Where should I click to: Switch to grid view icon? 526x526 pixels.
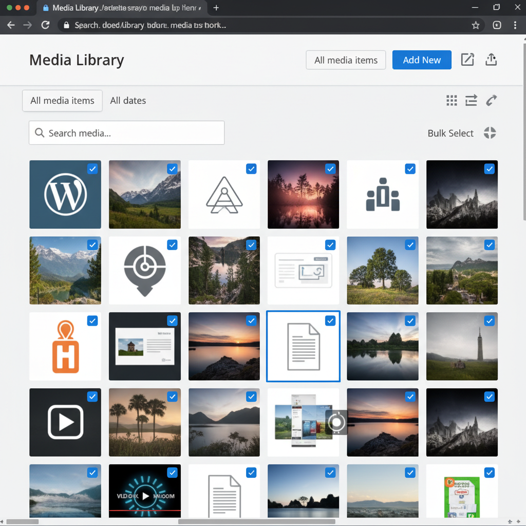tap(452, 101)
